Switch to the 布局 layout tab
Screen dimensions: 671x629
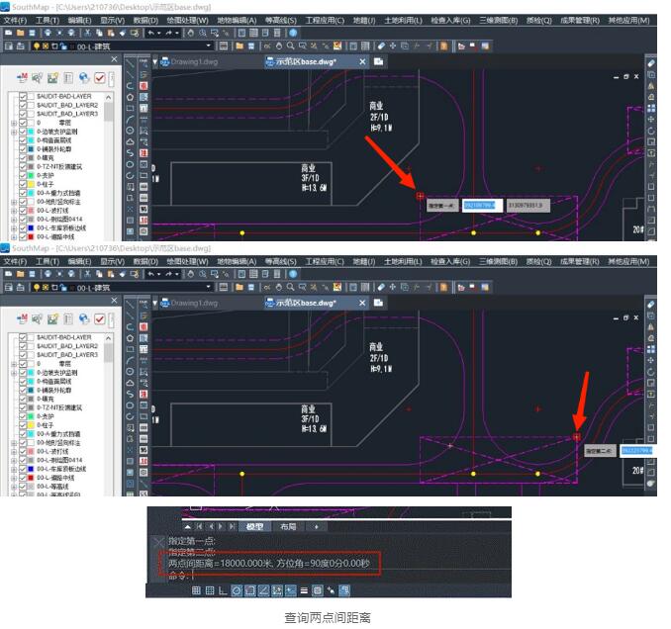coord(288,527)
